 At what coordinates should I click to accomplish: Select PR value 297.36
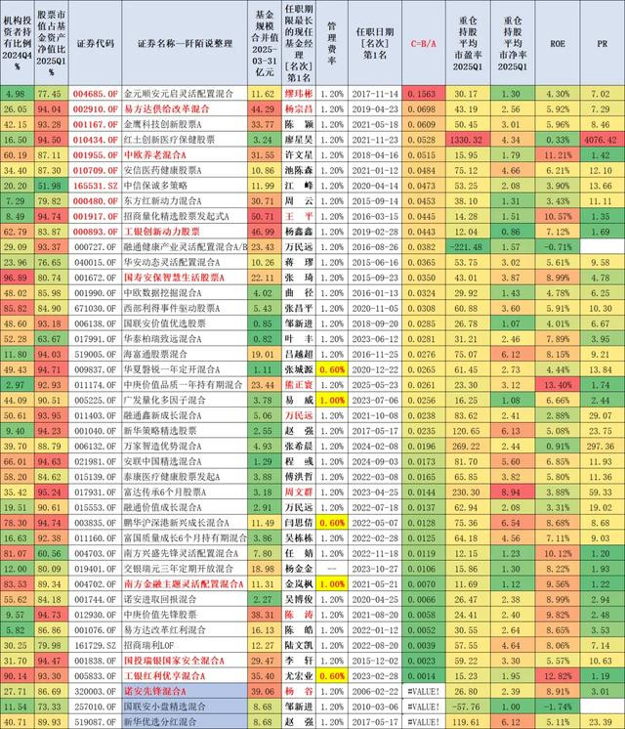(603, 447)
